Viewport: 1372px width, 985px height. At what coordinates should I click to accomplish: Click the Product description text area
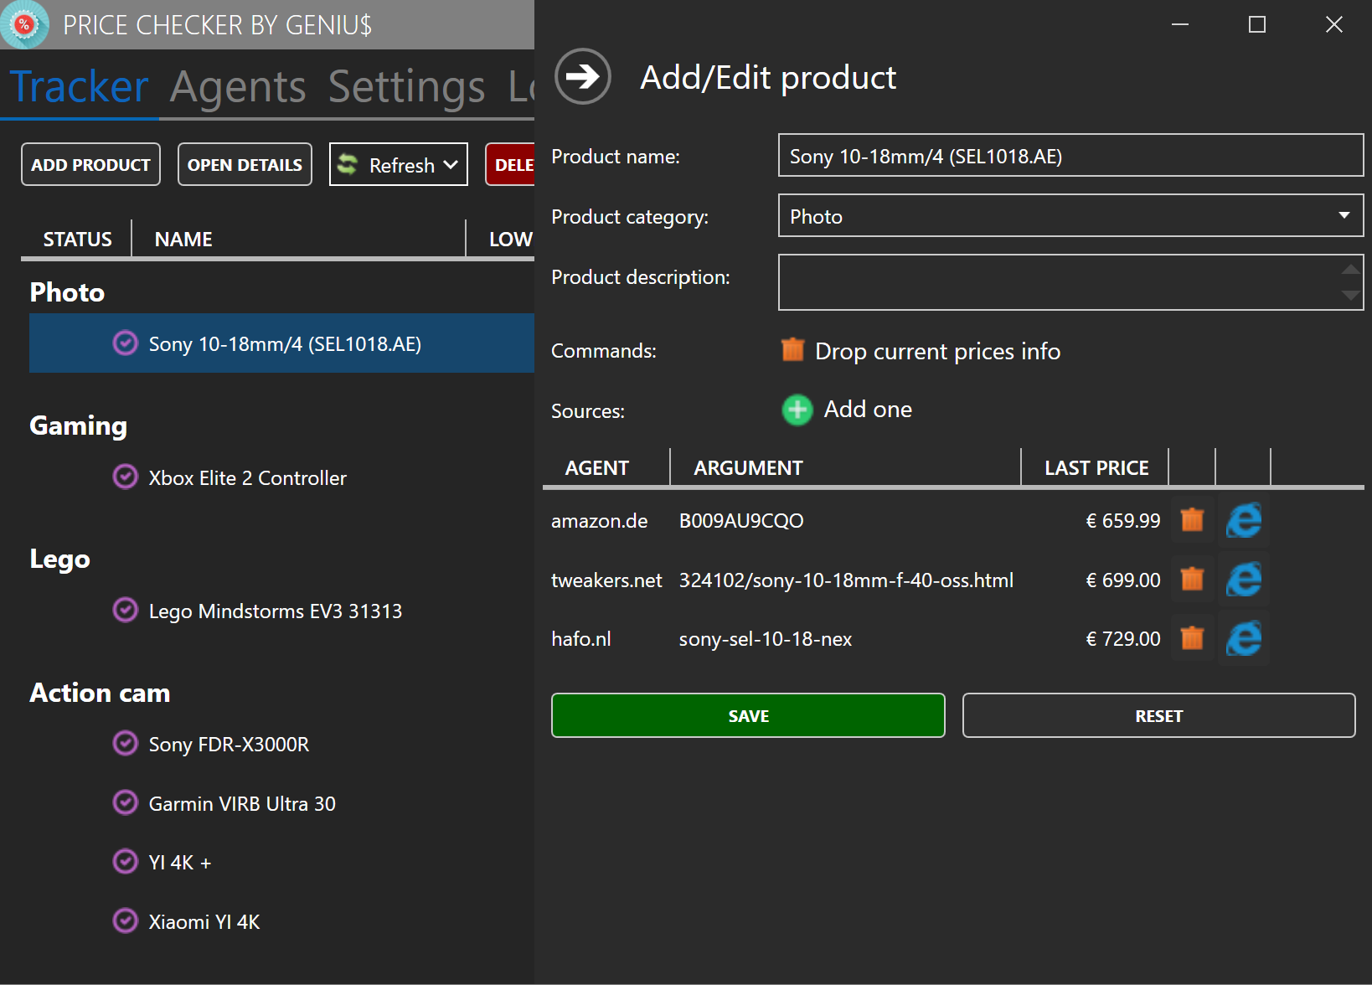[1070, 282]
